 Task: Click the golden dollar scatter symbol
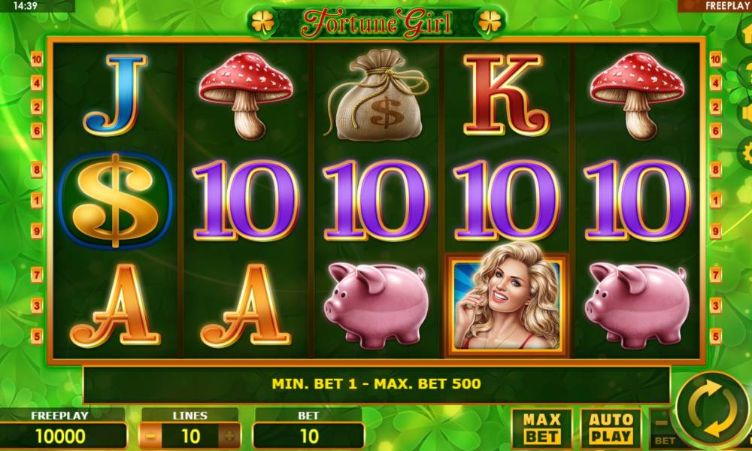click(x=115, y=201)
